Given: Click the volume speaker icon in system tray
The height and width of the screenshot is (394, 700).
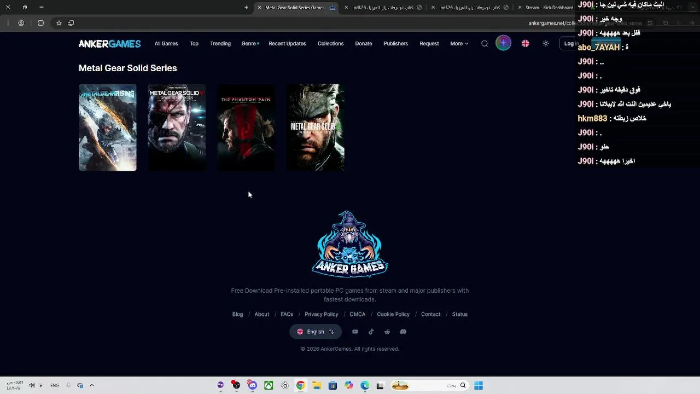Looking at the screenshot, I should 32,386.
